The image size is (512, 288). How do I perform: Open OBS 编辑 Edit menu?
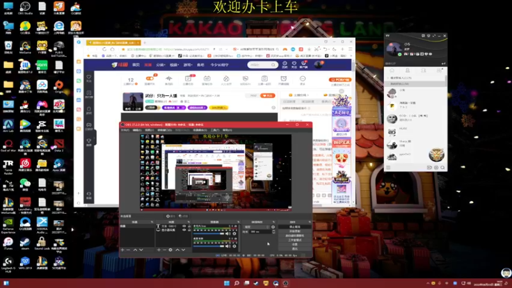point(137,130)
